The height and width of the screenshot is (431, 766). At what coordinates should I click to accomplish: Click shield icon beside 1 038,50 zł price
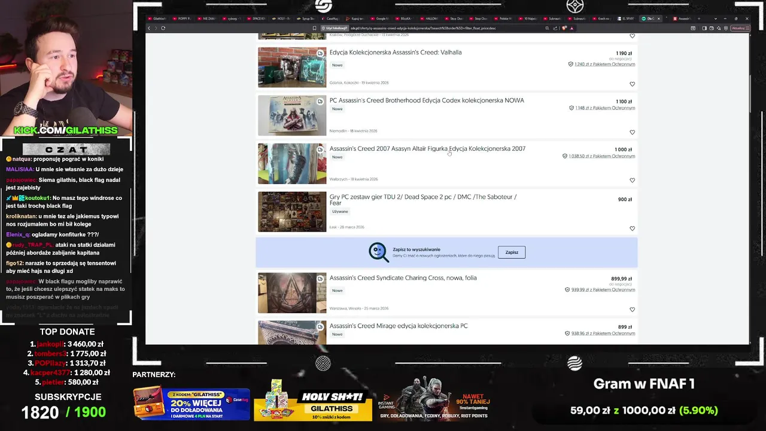click(x=565, y=156)
